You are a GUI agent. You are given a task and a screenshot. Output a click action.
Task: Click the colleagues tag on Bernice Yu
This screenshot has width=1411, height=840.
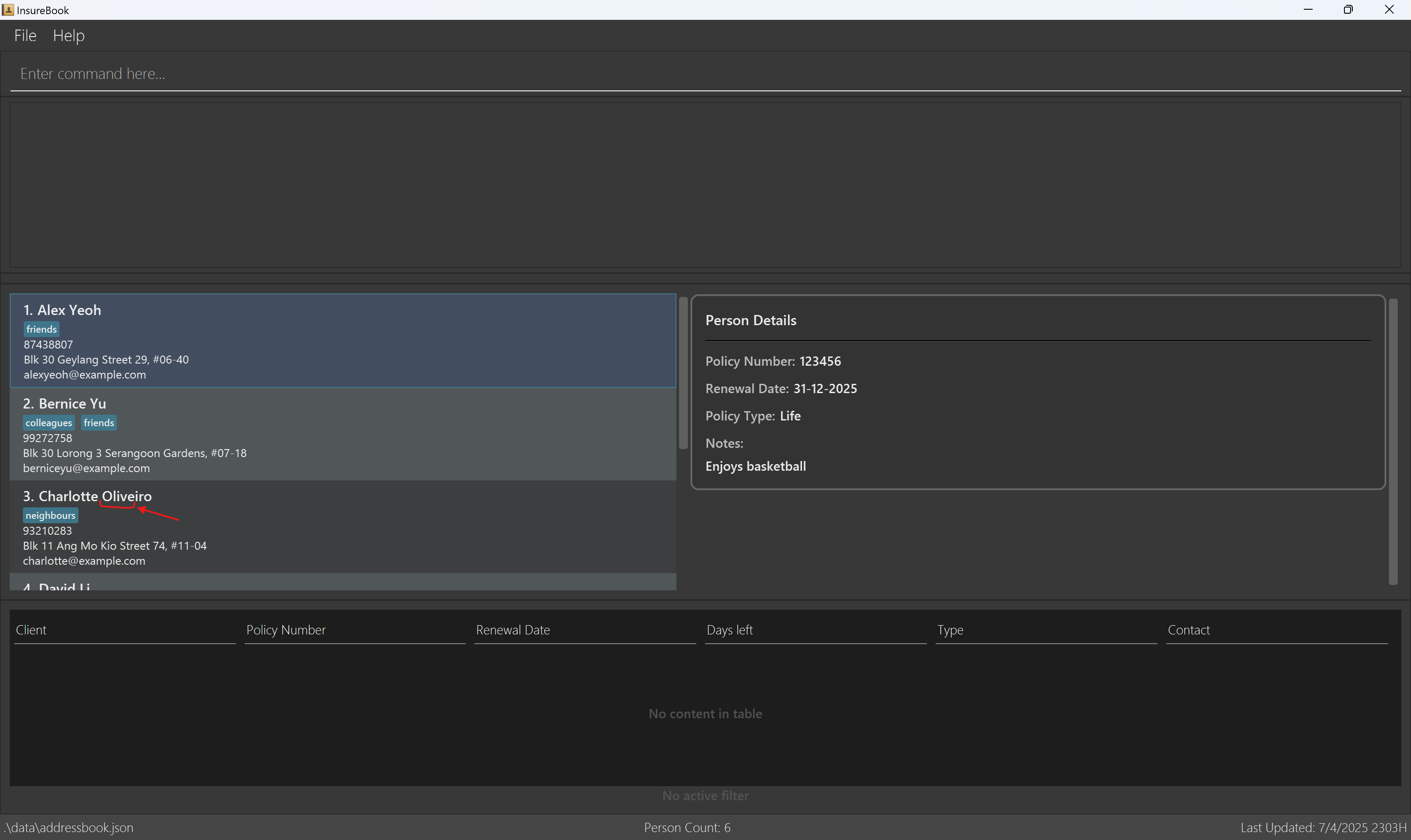(x=49, y=423)
